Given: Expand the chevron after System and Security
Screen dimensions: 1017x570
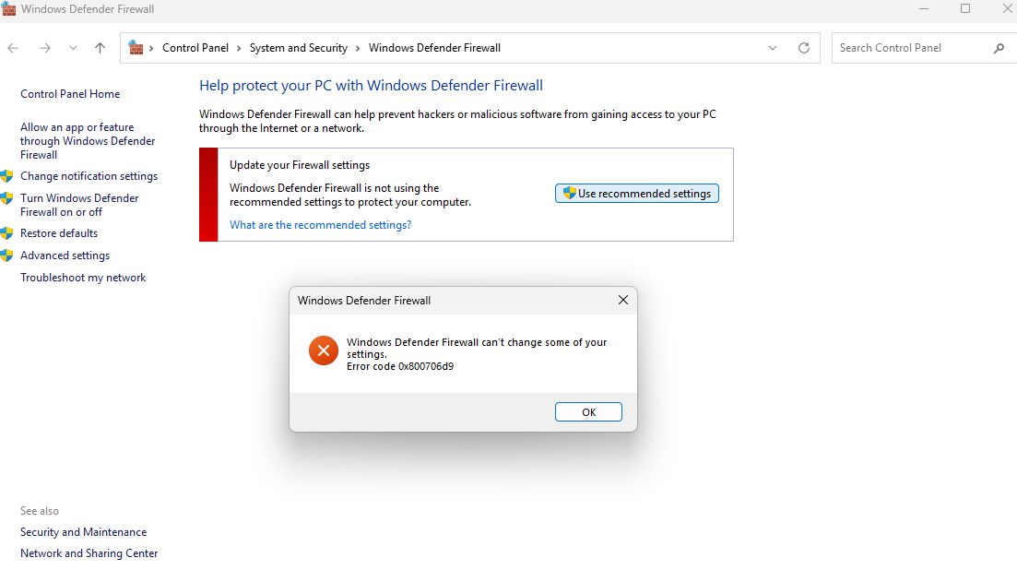Looking at the screenshot, I should pyautogui.click(x=358, y=48).
